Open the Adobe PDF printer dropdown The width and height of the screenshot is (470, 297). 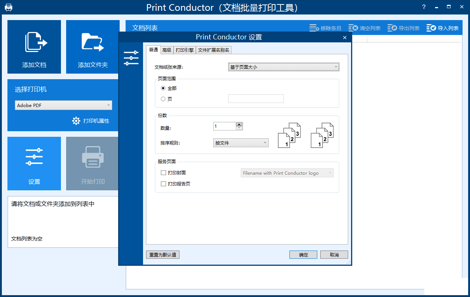tap(64, 105)
